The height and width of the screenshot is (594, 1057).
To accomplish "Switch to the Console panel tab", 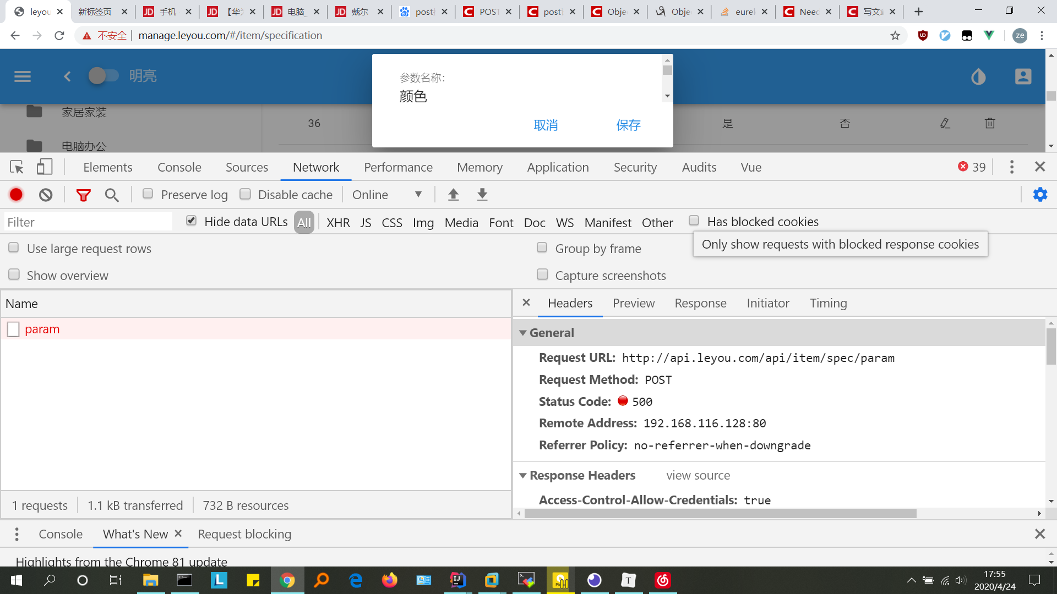I will tap(179, 167).
